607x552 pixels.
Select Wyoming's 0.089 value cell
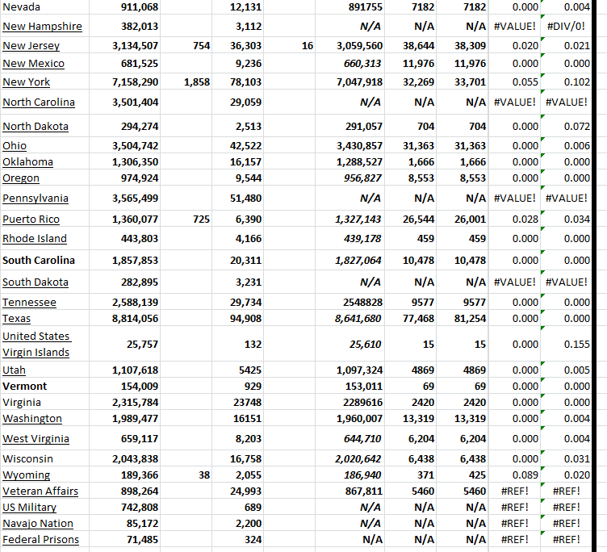pyautogui.click(x=525, y=475)
